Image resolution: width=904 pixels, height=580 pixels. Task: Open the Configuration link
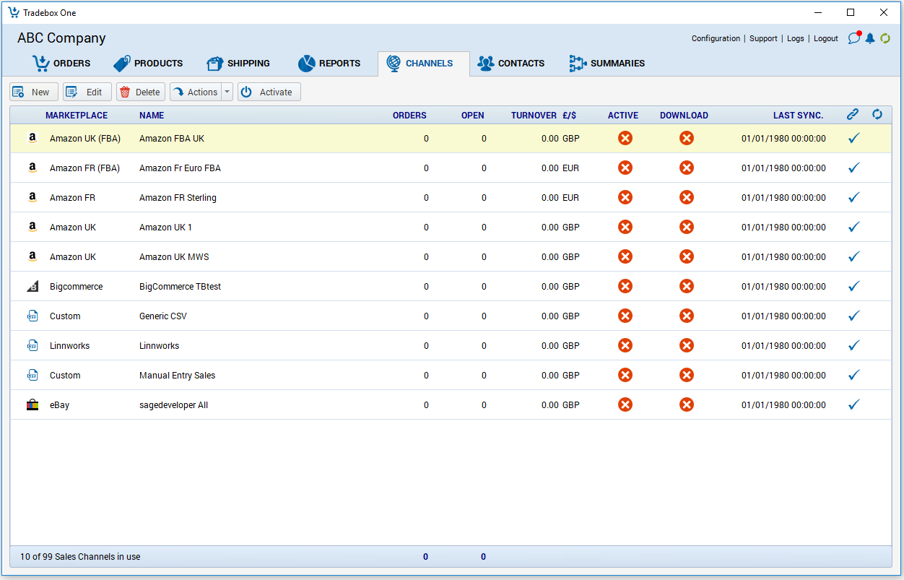716,39
